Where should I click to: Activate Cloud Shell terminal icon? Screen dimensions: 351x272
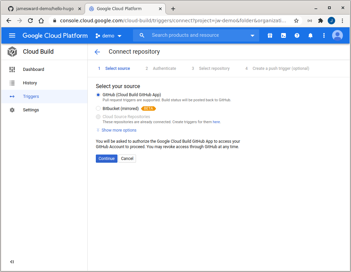pyautogui.click(x=283, y=35)
